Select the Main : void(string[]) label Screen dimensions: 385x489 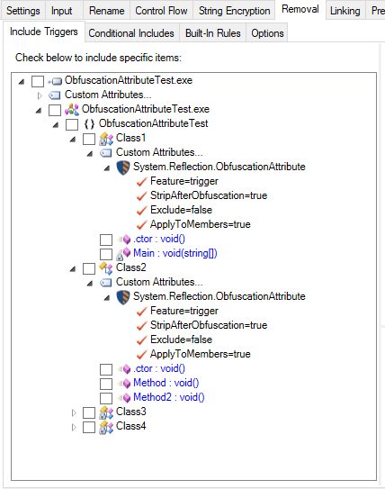click(x=175, y=253)
